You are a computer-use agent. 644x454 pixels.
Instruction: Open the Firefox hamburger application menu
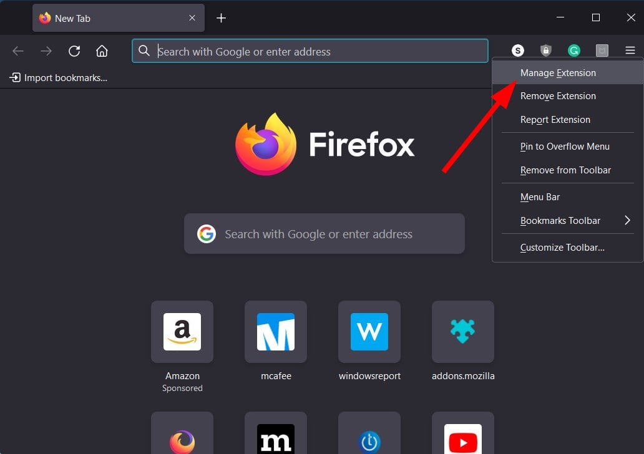(x=630, y=51)
